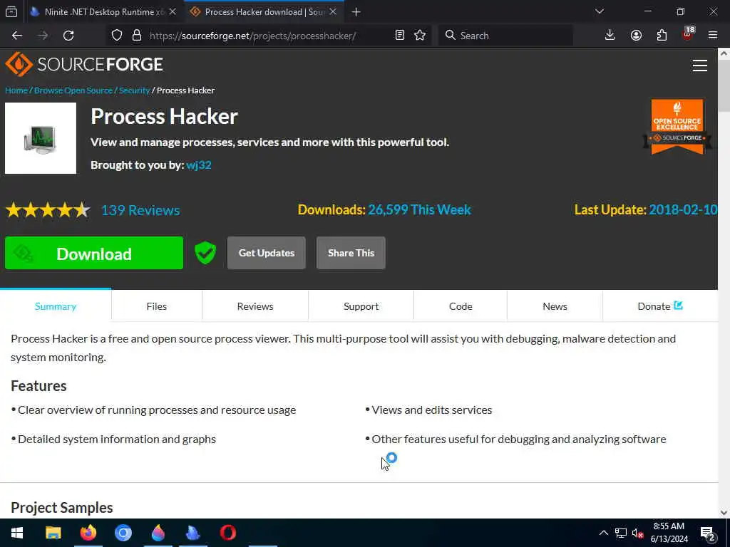Open File Explorer from taskbar

click(53, 533)
